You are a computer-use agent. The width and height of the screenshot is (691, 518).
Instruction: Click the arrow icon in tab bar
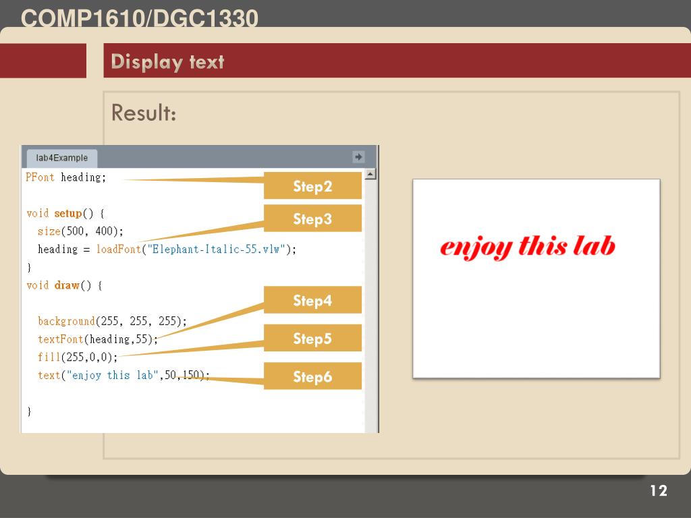point(359,156)
